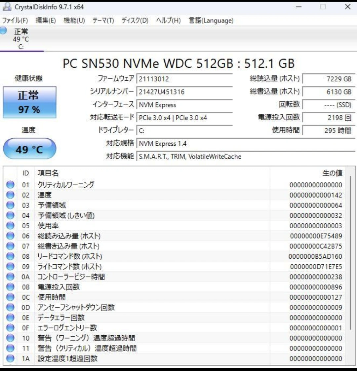Click status orb for 総書き込み量 (ホスト) row
The width and height of the screenshot is (357, 371).
[10, 246]
